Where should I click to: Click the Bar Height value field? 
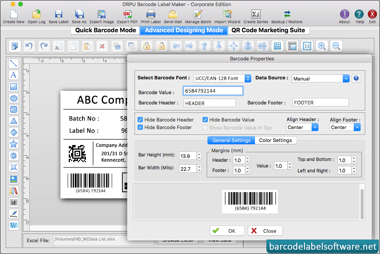(x=188, y=156)
